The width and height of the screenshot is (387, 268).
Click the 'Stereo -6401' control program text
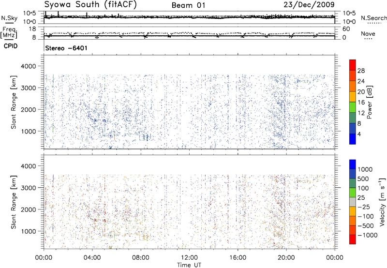(66, 48)
